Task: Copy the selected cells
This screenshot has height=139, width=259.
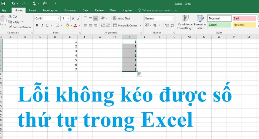Action: (x=14, y=22)
